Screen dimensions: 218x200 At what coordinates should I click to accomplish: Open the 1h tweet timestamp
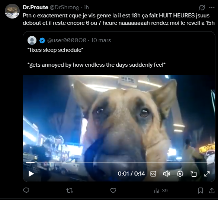[86, 7]
